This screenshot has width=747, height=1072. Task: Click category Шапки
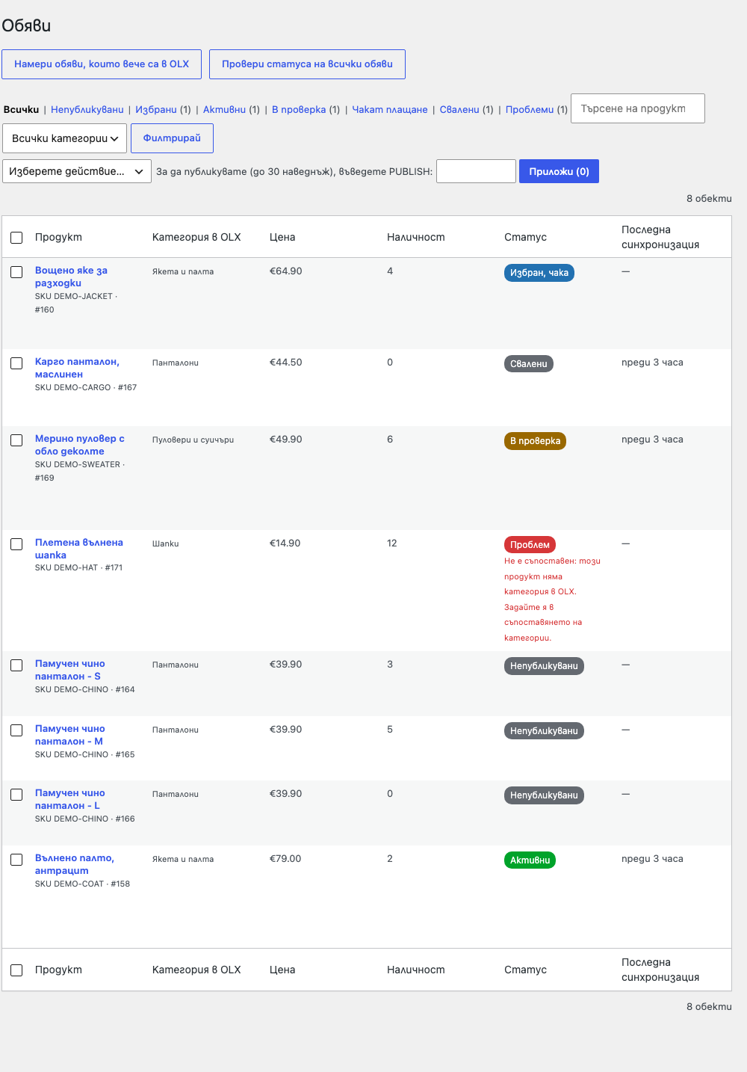[166, 544]
